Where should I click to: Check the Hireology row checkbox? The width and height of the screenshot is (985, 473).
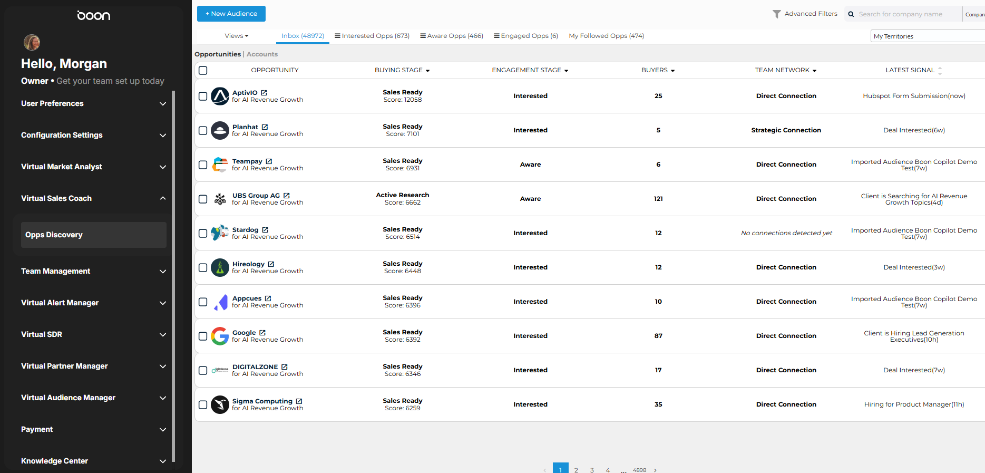(x=203, y=267)
